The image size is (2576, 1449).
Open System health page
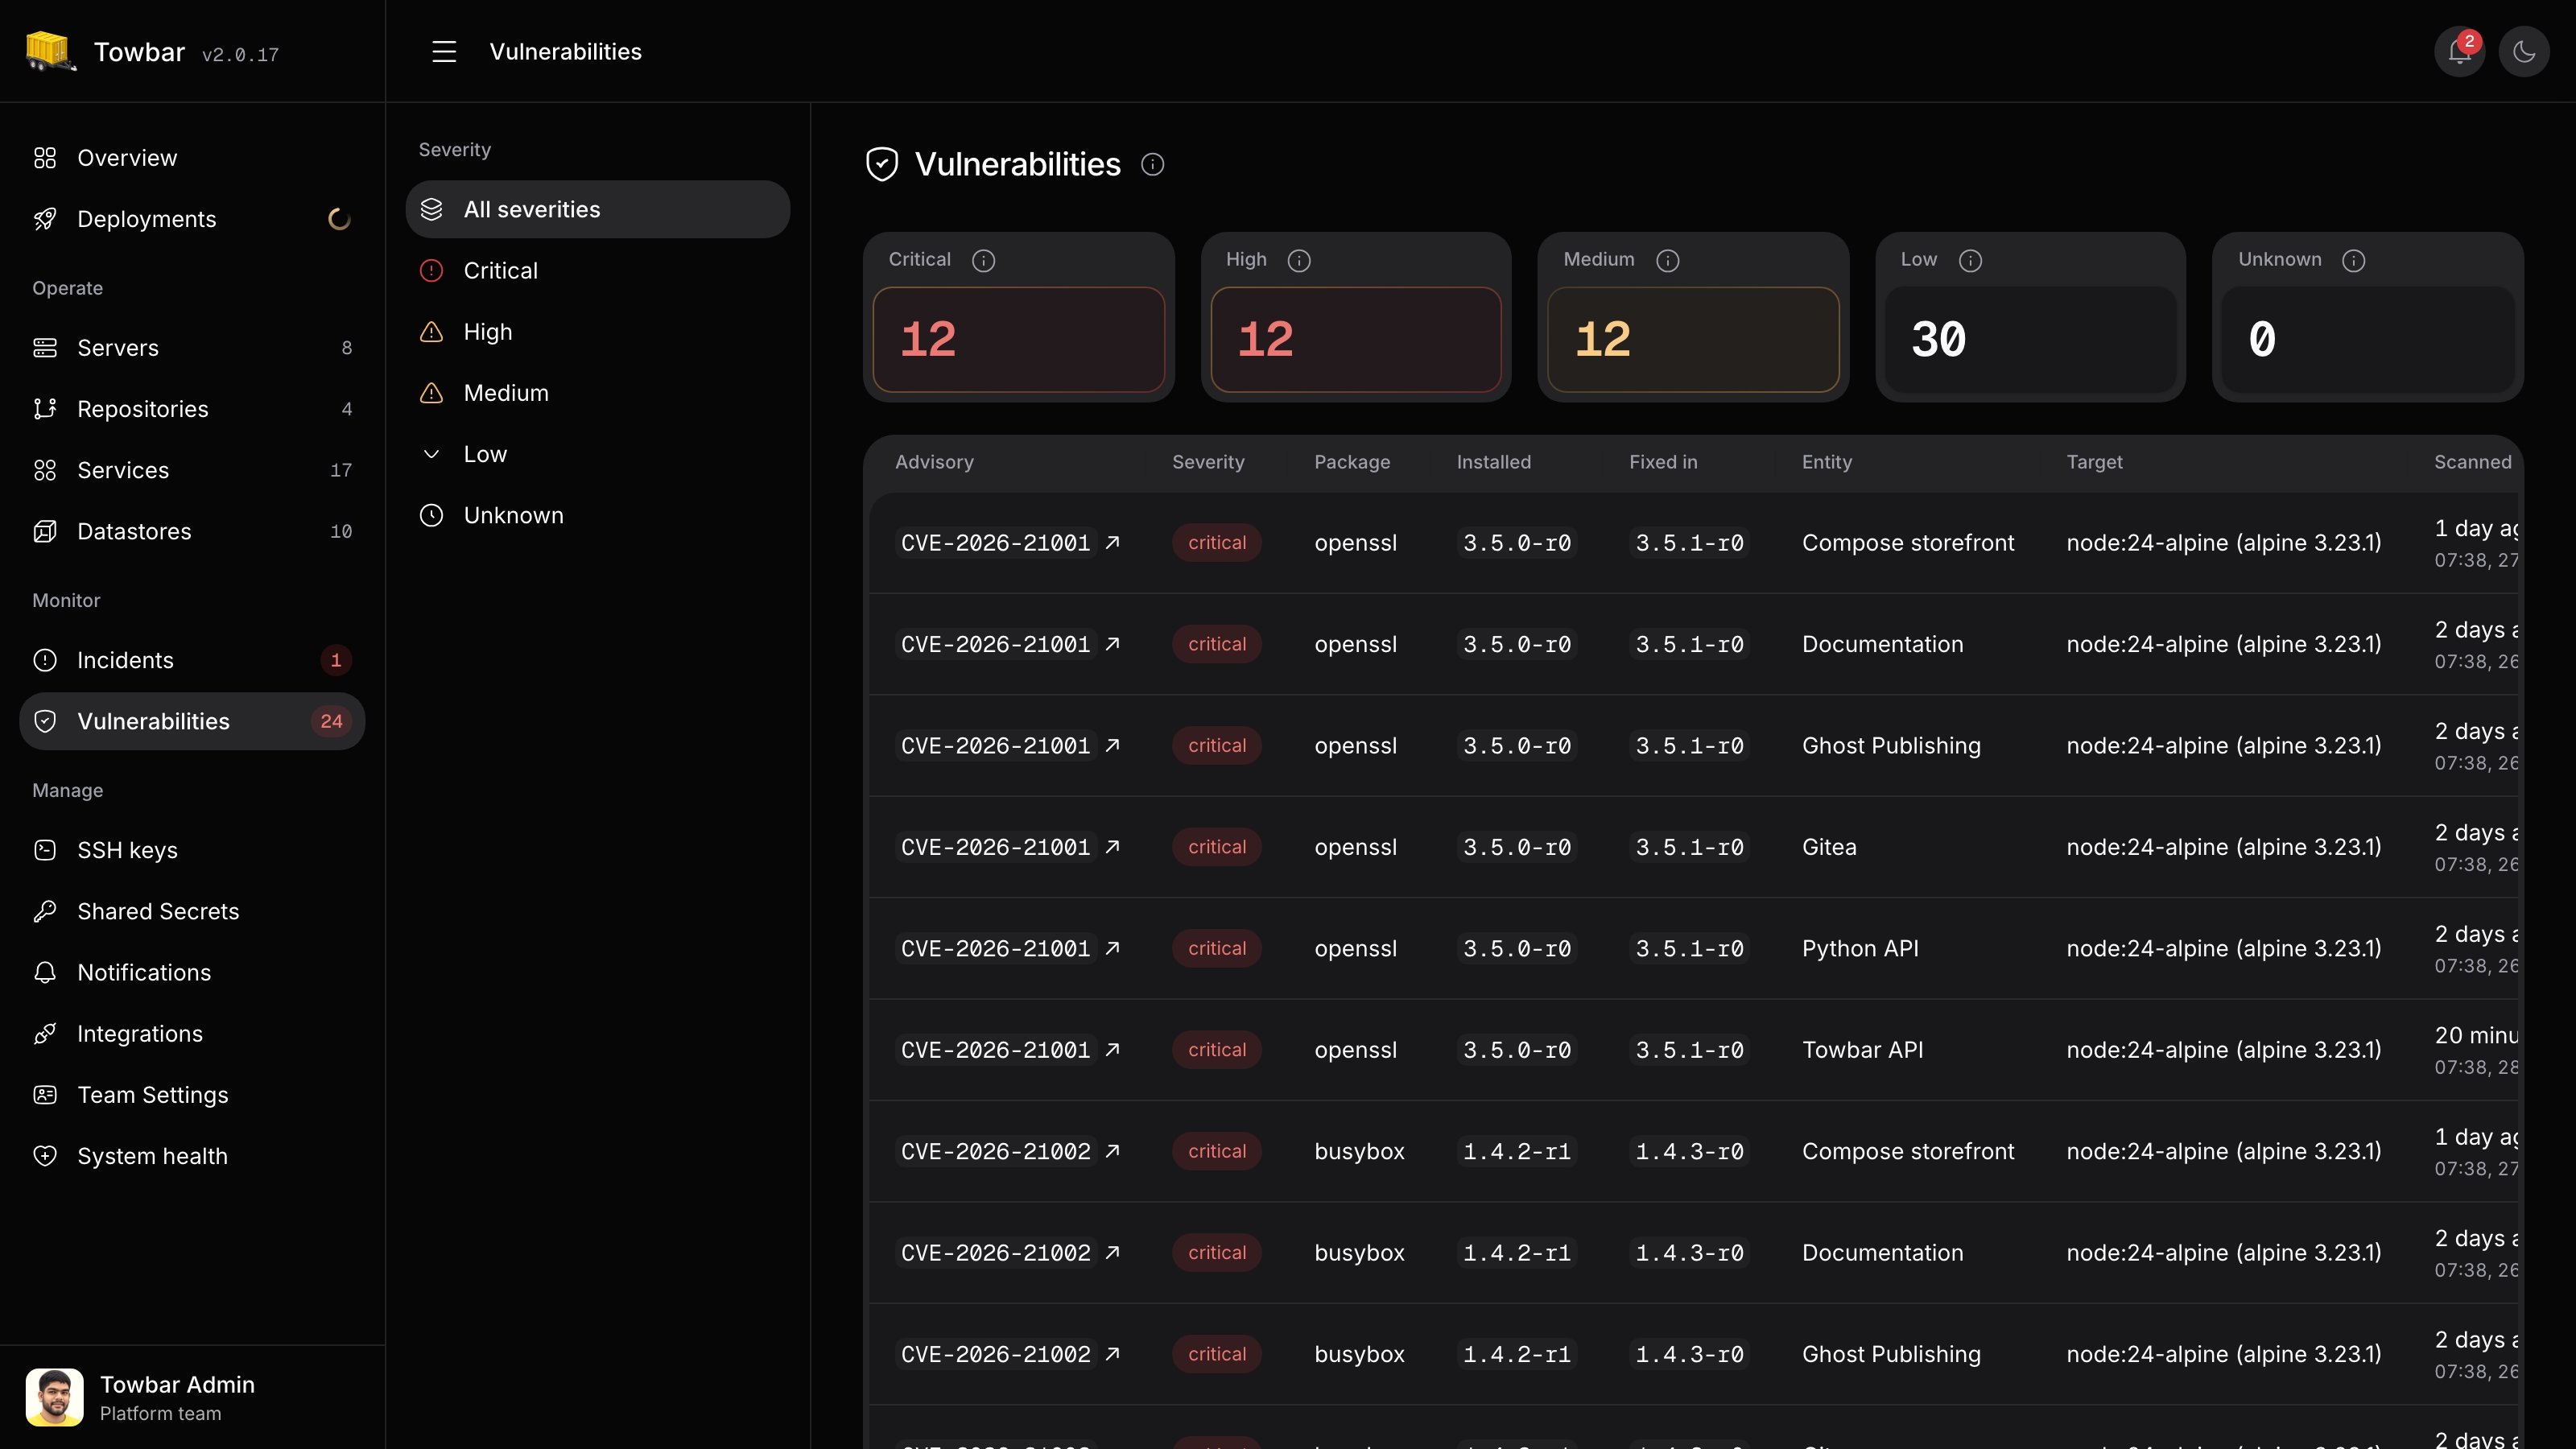click(x=192, y=1155)
